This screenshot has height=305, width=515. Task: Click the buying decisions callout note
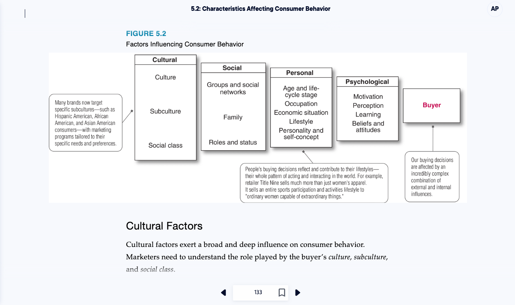tap(432, 177)
